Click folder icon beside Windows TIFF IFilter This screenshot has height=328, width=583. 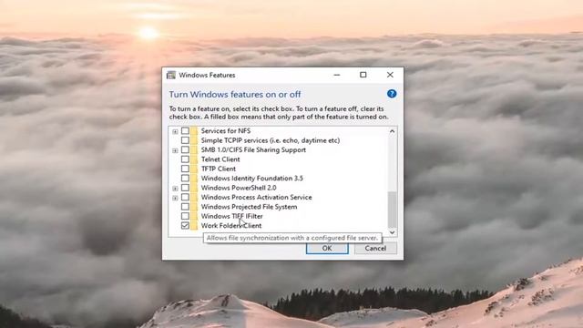[194, 216]
